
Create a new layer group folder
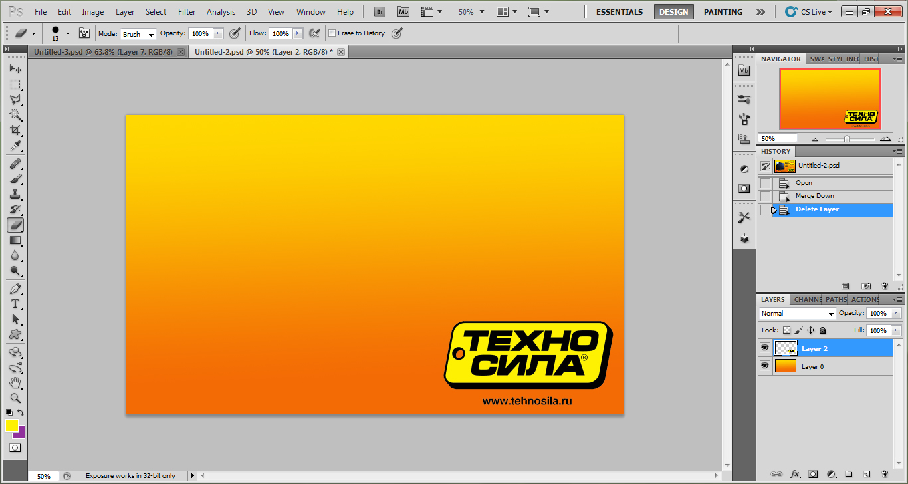[848, 474]
